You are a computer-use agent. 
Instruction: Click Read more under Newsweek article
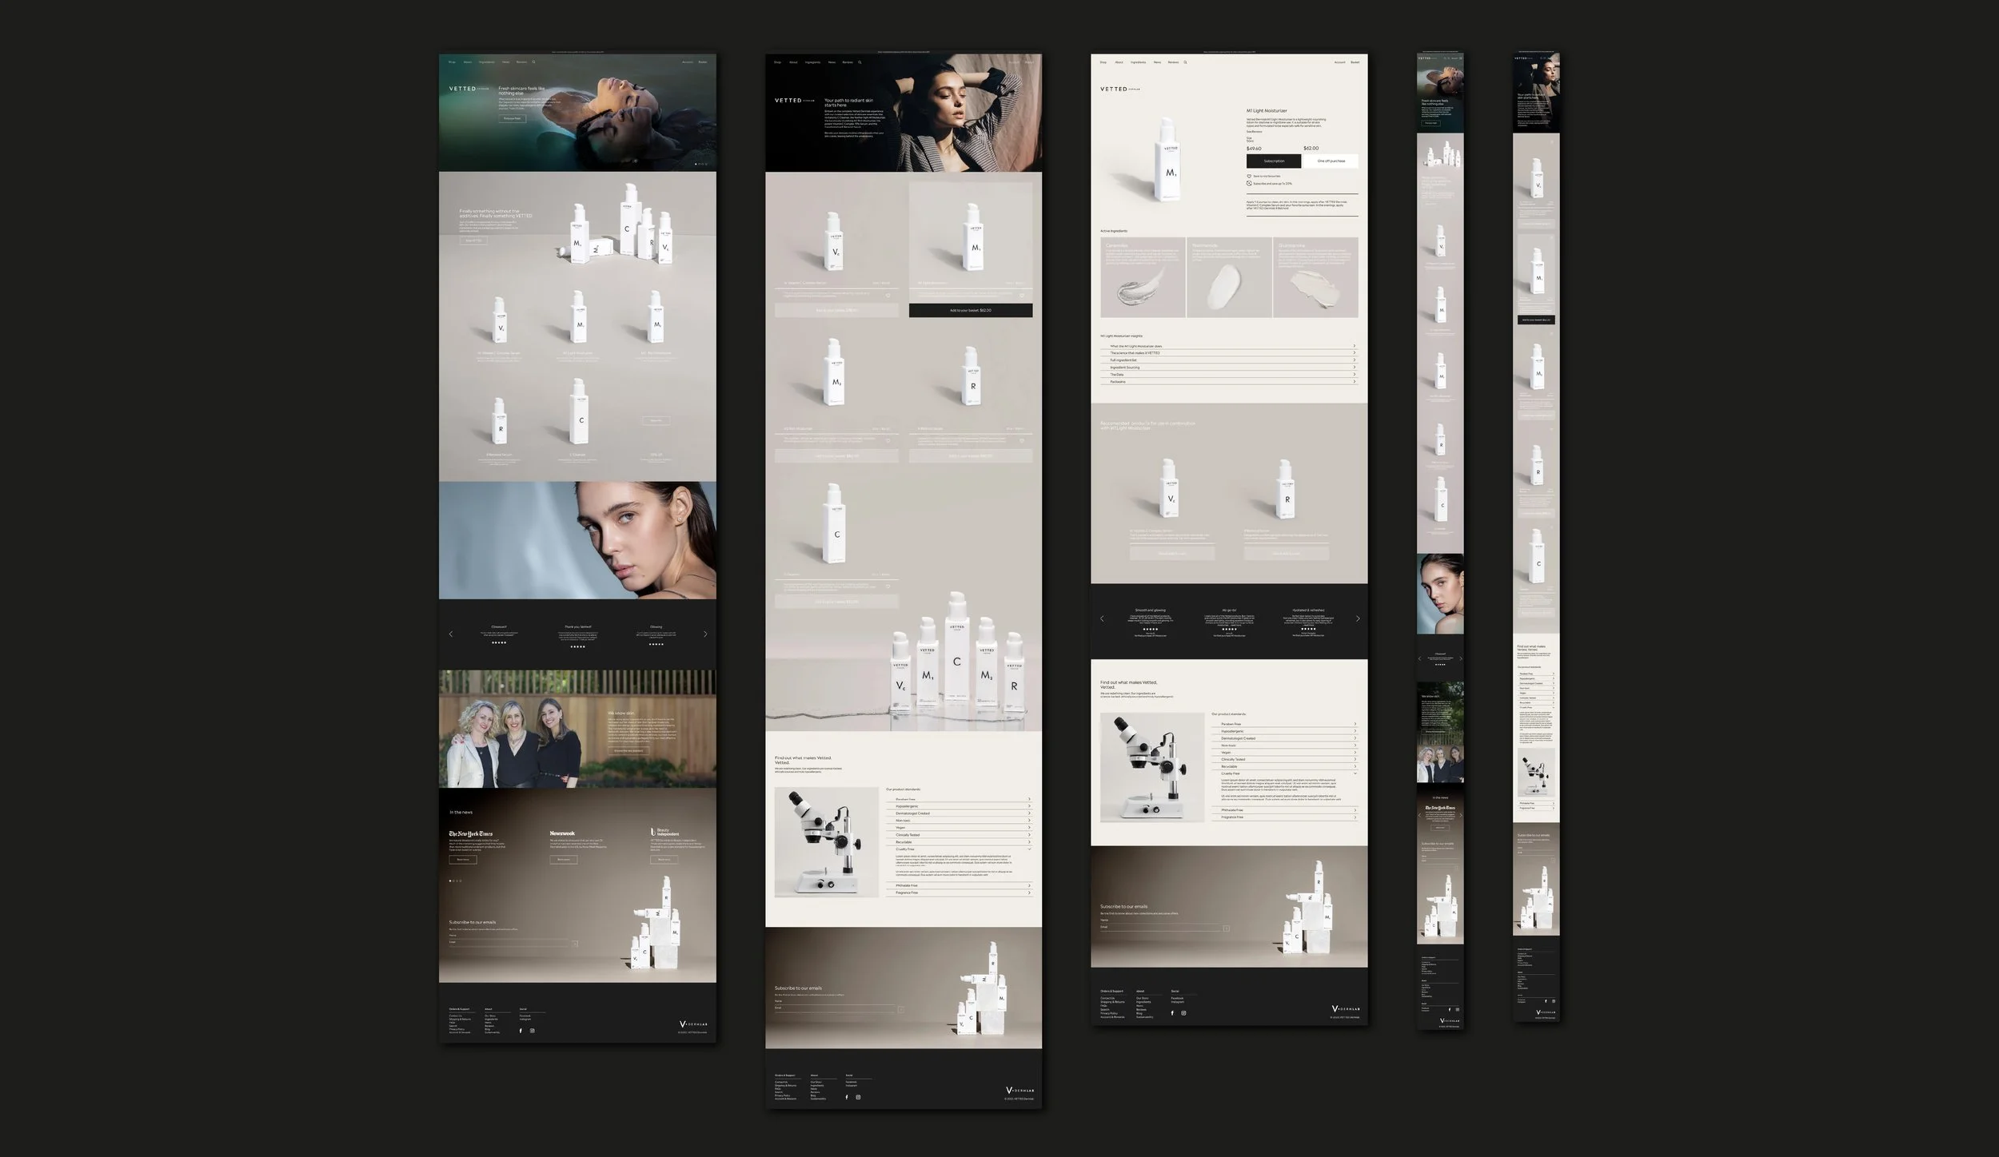tap(563, 860)
